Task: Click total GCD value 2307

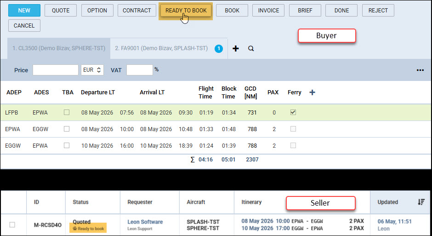Action: click(252, 159)
